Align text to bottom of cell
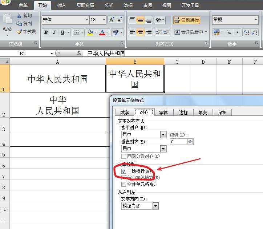This screenshot has width=263, height=229. click(x=149, y=20)
